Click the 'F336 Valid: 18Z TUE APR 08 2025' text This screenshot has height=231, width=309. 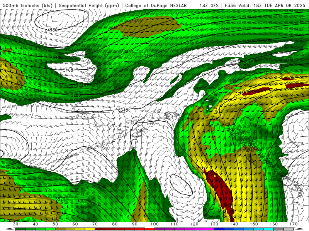point(265,6)
